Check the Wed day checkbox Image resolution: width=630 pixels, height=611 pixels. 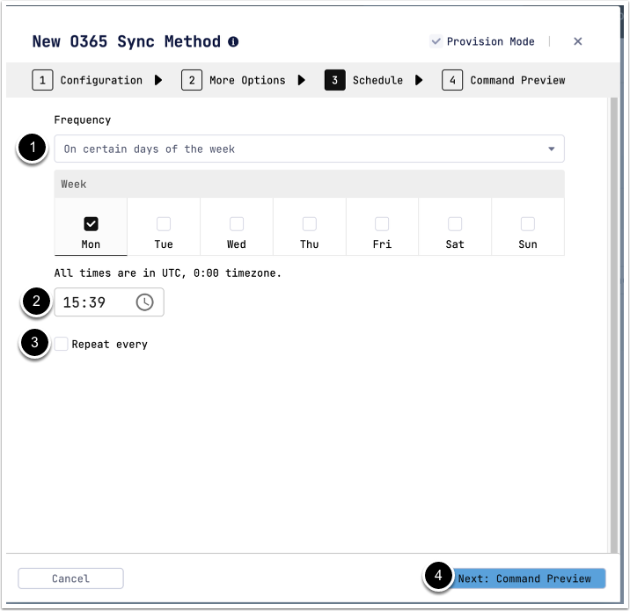coord(237,223)
